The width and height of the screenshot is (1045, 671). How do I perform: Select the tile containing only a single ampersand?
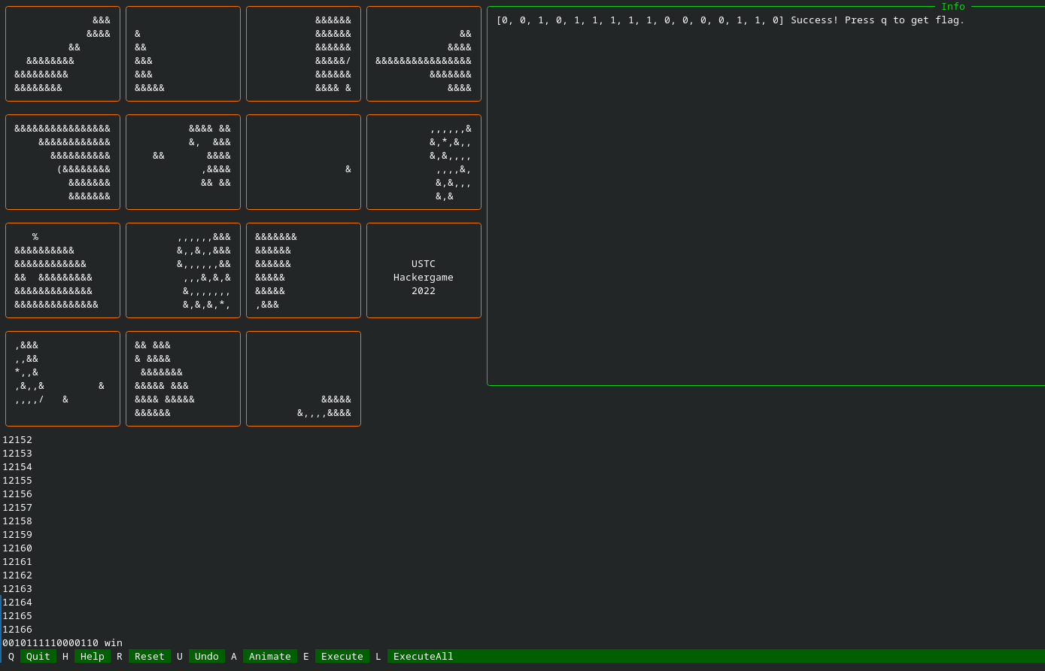pos(303,162)
